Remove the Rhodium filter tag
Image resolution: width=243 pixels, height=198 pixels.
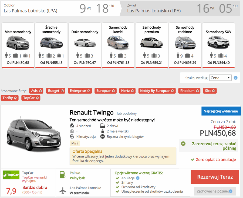(x=189, y=91)
